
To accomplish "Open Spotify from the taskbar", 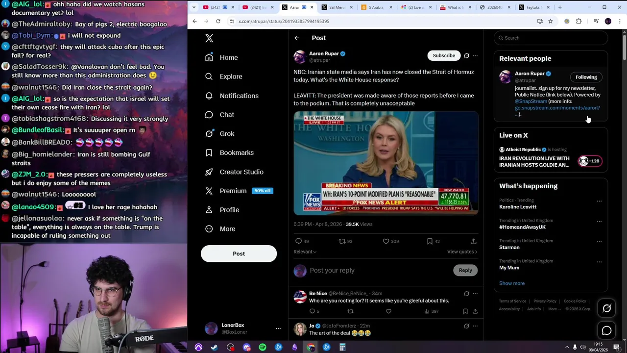I will [263, 348].
